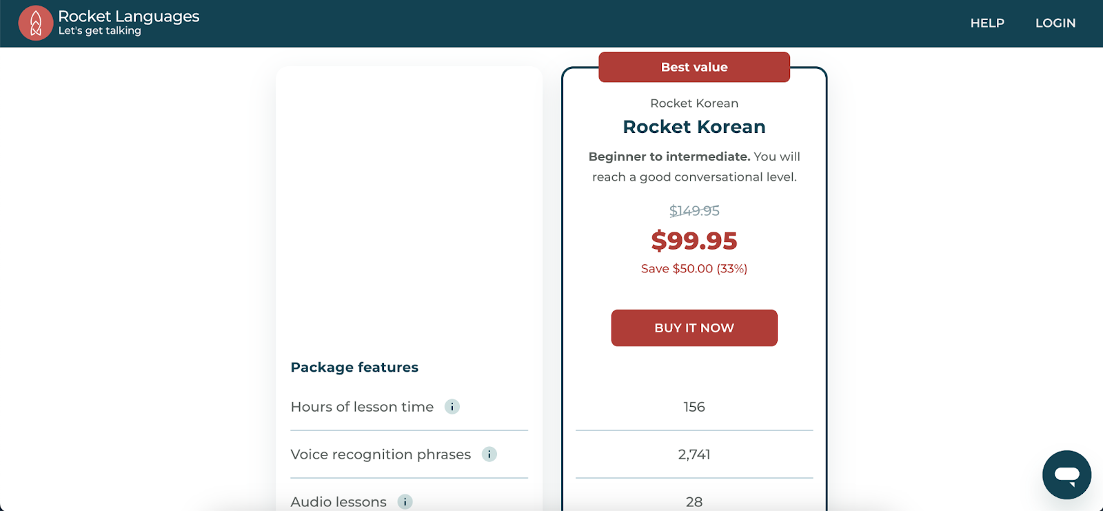
Task: Show info for Voice recognition phrases
Action: (x=489, y=454)
